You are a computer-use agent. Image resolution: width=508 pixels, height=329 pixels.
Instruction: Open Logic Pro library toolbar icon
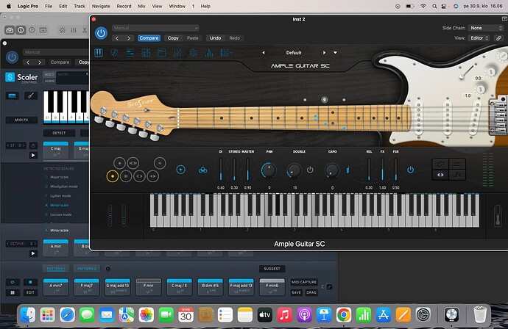(x=10, y=30)
